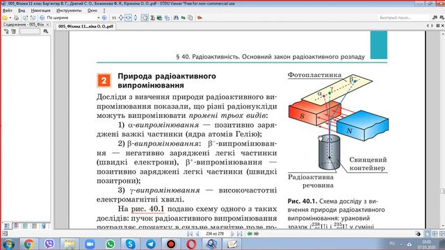Click the zoom in plus button
The height and width of the screenshot is (250, 445).
[x=104, y=17]
